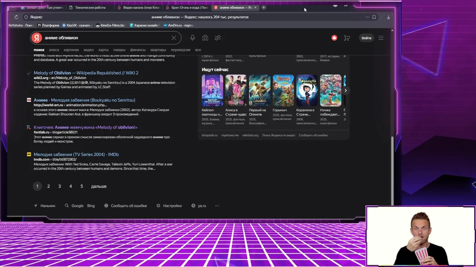Show next movies in 'Ищут сейчас' carousel

(x=345, y=90)
